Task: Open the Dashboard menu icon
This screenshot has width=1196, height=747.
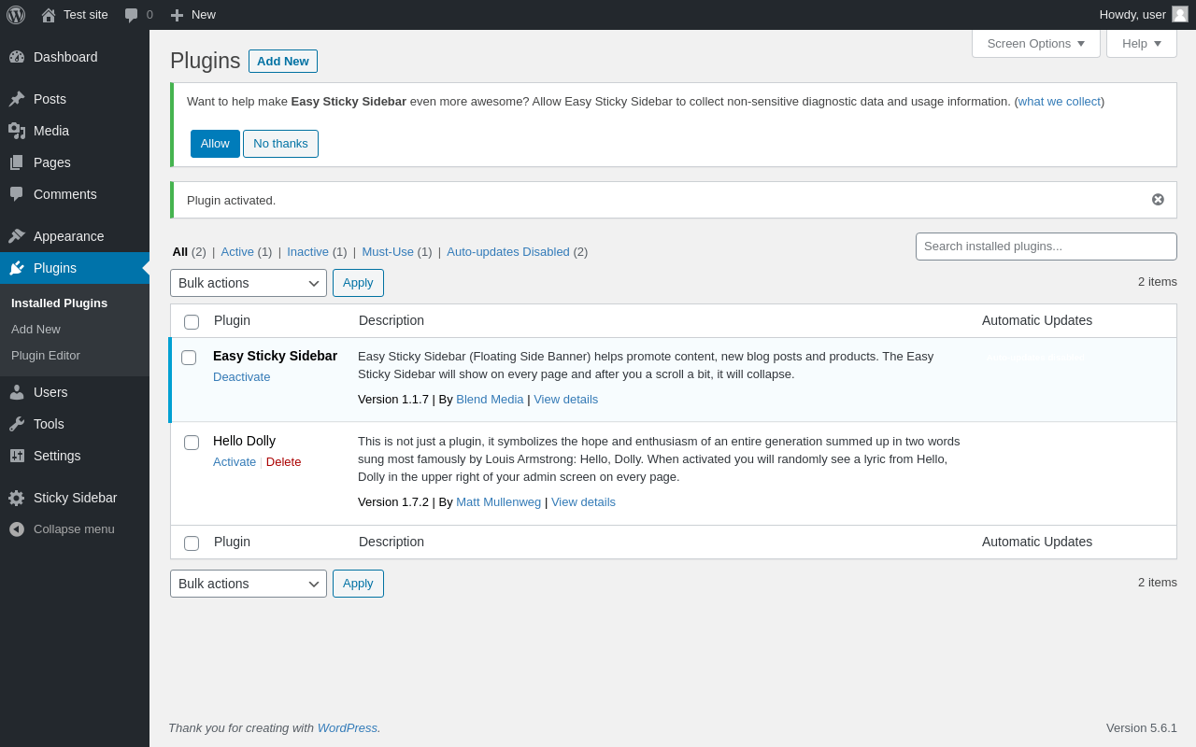Action: (x=17, y=57)
